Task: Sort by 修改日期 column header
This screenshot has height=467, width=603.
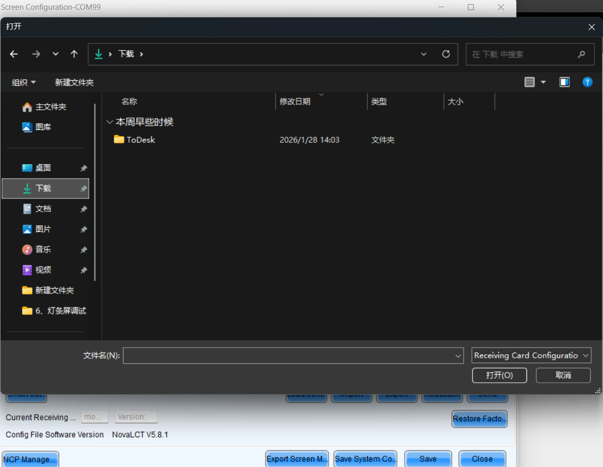Action: pos(295,102)
